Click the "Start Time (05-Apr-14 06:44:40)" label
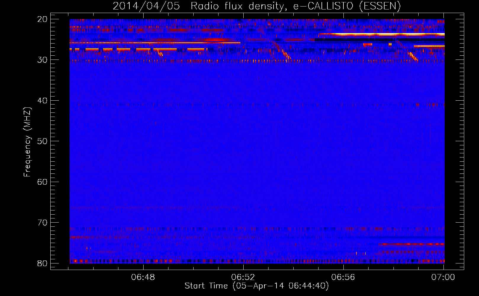The image size is (479, 296). tap(257, 286)
